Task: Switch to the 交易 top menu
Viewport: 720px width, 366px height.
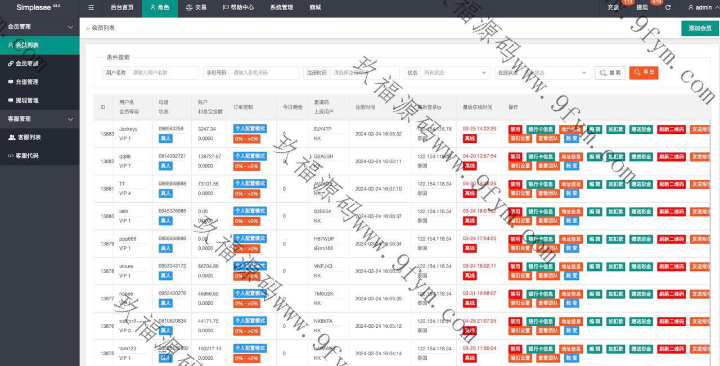Action: coord(196,7)
